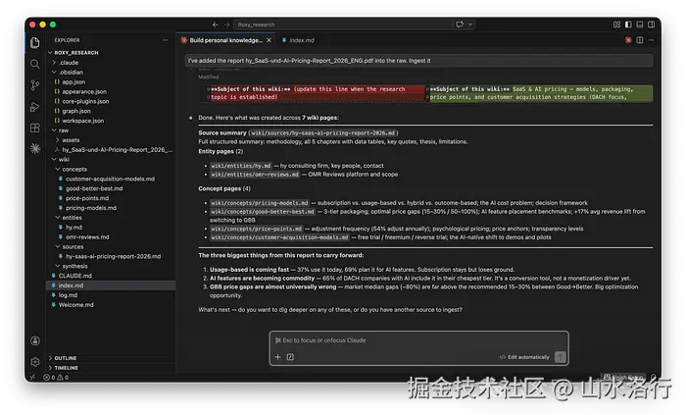The image size is (686, 415).
Task: Open hy-saas-ai-pricing-report-2026.md in explorer
Action: click(x=113, y=256)
